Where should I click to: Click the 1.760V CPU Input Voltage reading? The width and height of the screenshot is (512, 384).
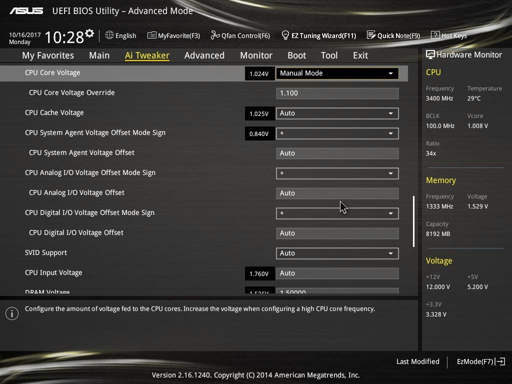pyautogui.click(x=259, y=273)
